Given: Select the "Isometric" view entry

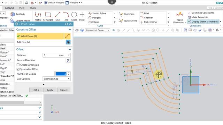Looking at the screenshot, I should [6, 60].
